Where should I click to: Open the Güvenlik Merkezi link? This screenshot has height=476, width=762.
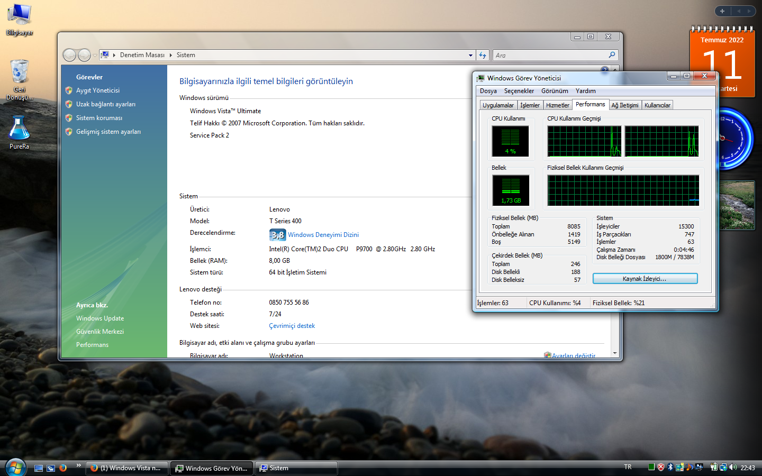coord(100,332)
